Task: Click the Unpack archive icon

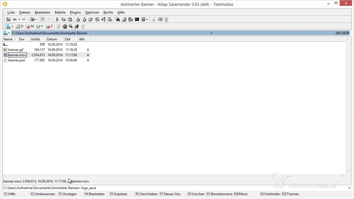Action: pos(84,19)
